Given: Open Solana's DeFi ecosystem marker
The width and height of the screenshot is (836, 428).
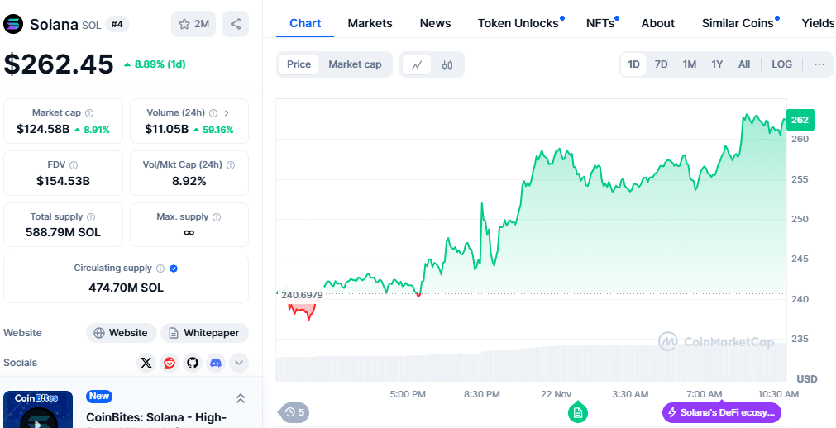Looking at the screenshot, I should click(722, 412).
